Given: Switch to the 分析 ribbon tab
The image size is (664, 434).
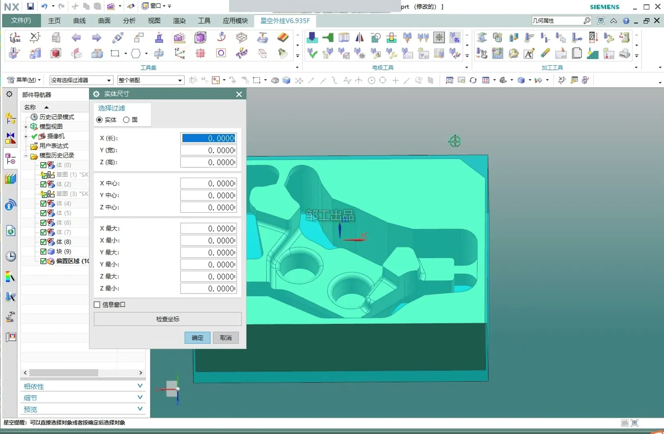Looking at the screenshot, I should click(129, 20).
